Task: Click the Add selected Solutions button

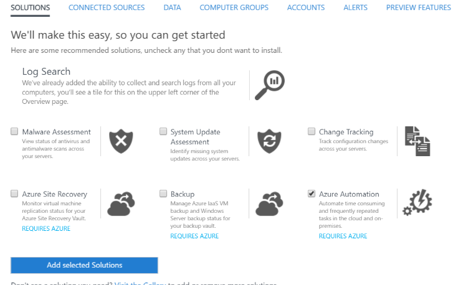Action: (x=84, y=265)
